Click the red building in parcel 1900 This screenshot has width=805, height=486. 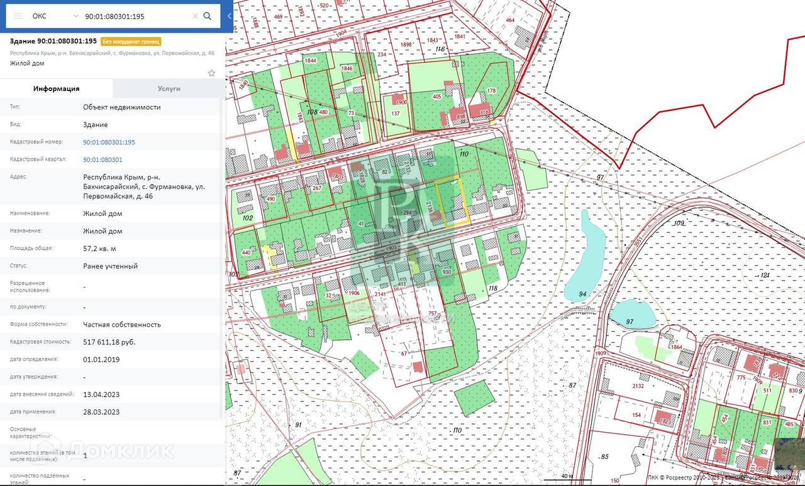[399, 99]
